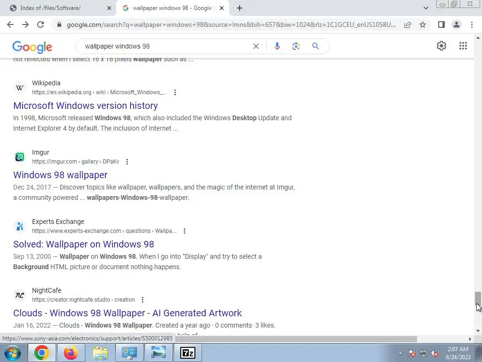Click the site security padlock icon
The height and width of the screenshot is (362, 482).
click(59, 25)
